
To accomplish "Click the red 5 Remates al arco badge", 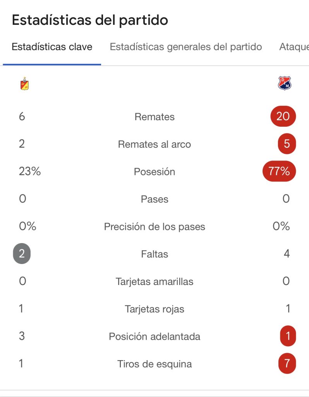I will pos(287,144).
